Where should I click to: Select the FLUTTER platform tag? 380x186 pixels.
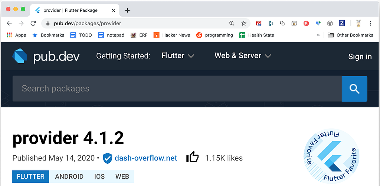pyautogui.click(x=30, y=177)
